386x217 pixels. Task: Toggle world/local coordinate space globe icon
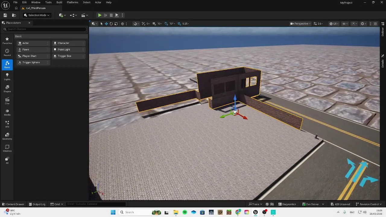[122, 24]
